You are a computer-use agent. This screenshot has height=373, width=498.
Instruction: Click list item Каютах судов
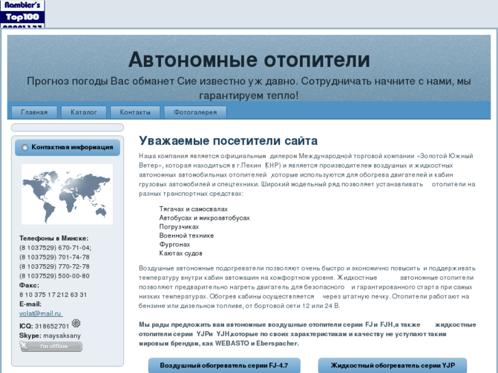pos(181,253)
